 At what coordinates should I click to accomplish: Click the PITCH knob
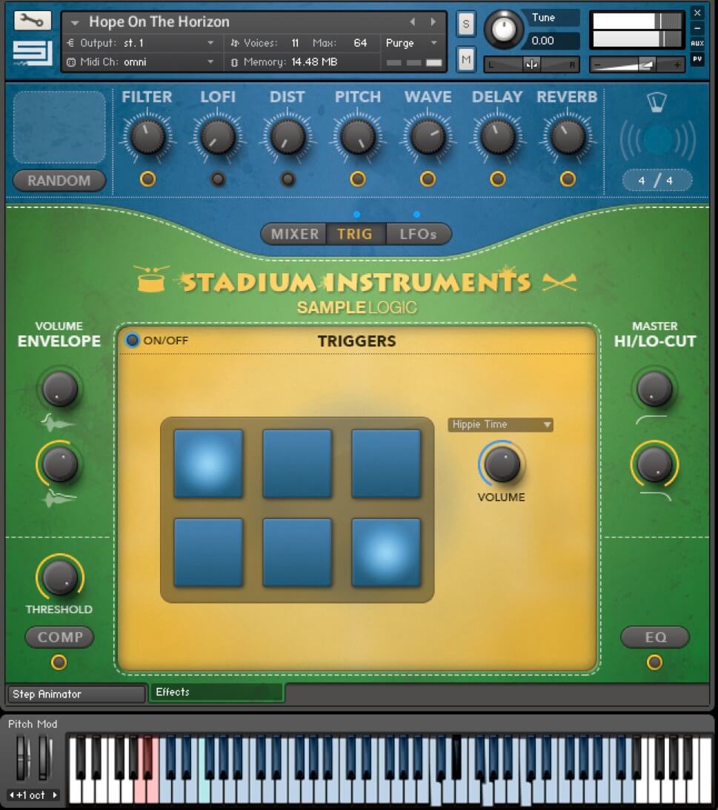[x=358, y=137]
